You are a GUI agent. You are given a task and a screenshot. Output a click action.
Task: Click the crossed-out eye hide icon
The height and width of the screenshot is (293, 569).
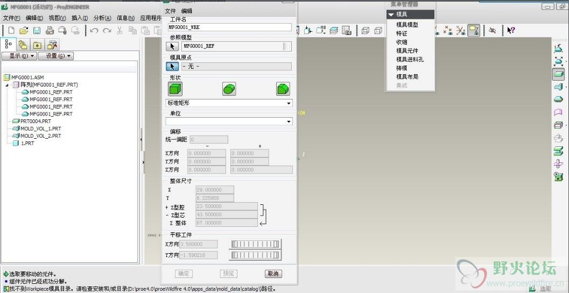point(493,31)
